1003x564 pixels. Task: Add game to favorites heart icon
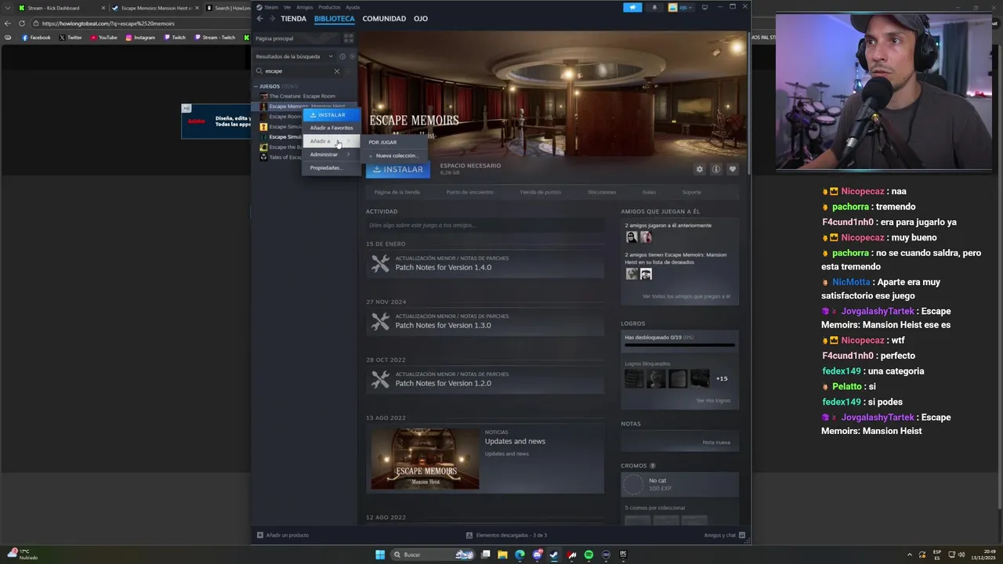click(733, 169)
